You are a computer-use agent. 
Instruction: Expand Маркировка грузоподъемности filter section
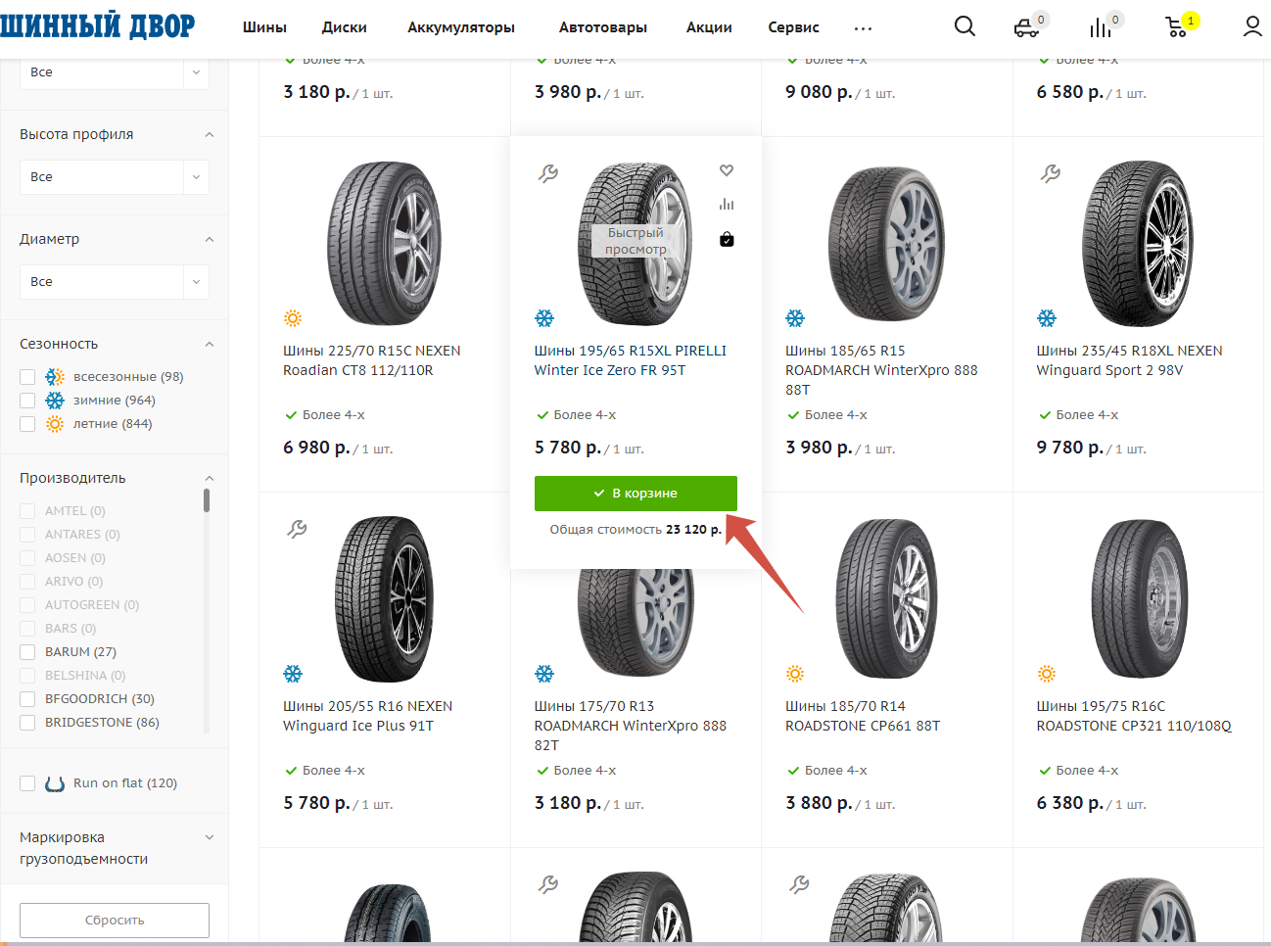(209, 837)
